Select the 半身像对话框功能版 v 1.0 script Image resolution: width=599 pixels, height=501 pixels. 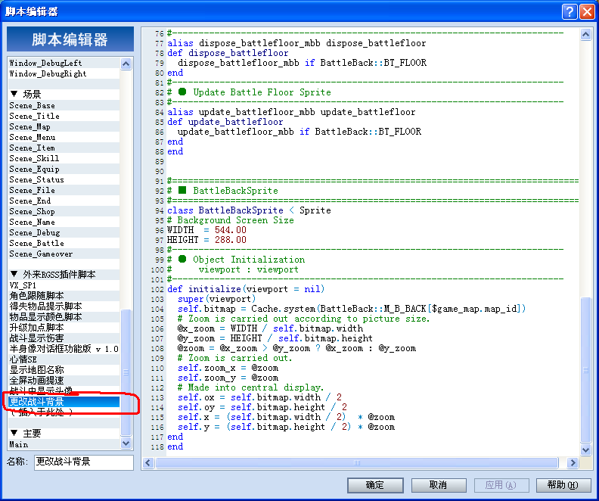[x=64, y=349]
